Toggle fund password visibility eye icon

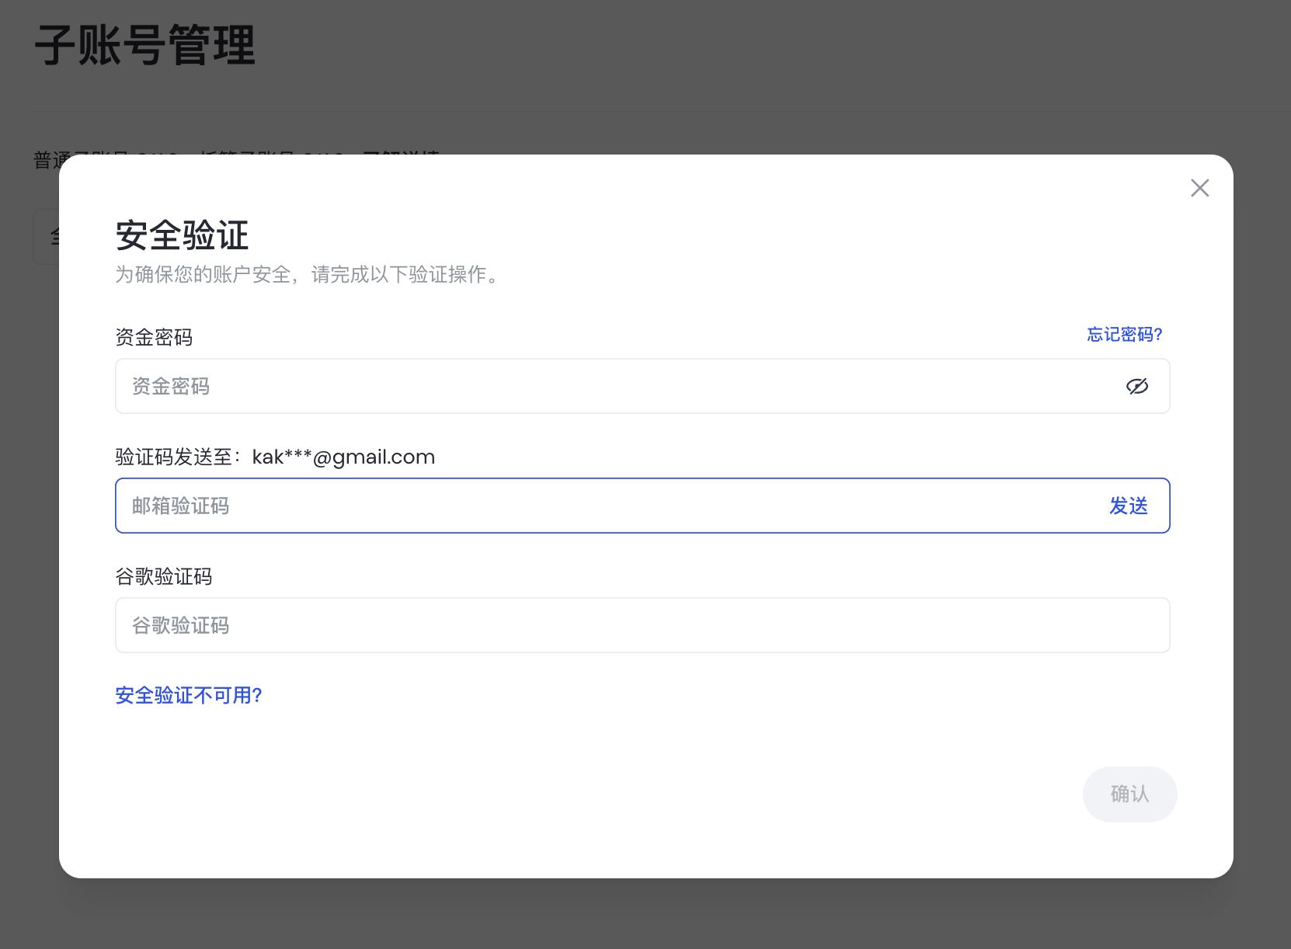point(1136,387)
